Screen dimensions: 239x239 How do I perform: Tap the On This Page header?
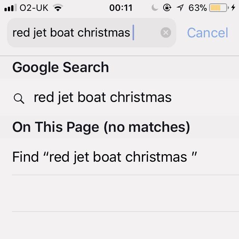pyautogui.click(x=101, y=127)
